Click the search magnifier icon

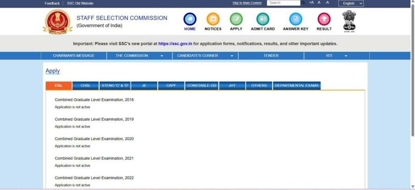point(303,3)
